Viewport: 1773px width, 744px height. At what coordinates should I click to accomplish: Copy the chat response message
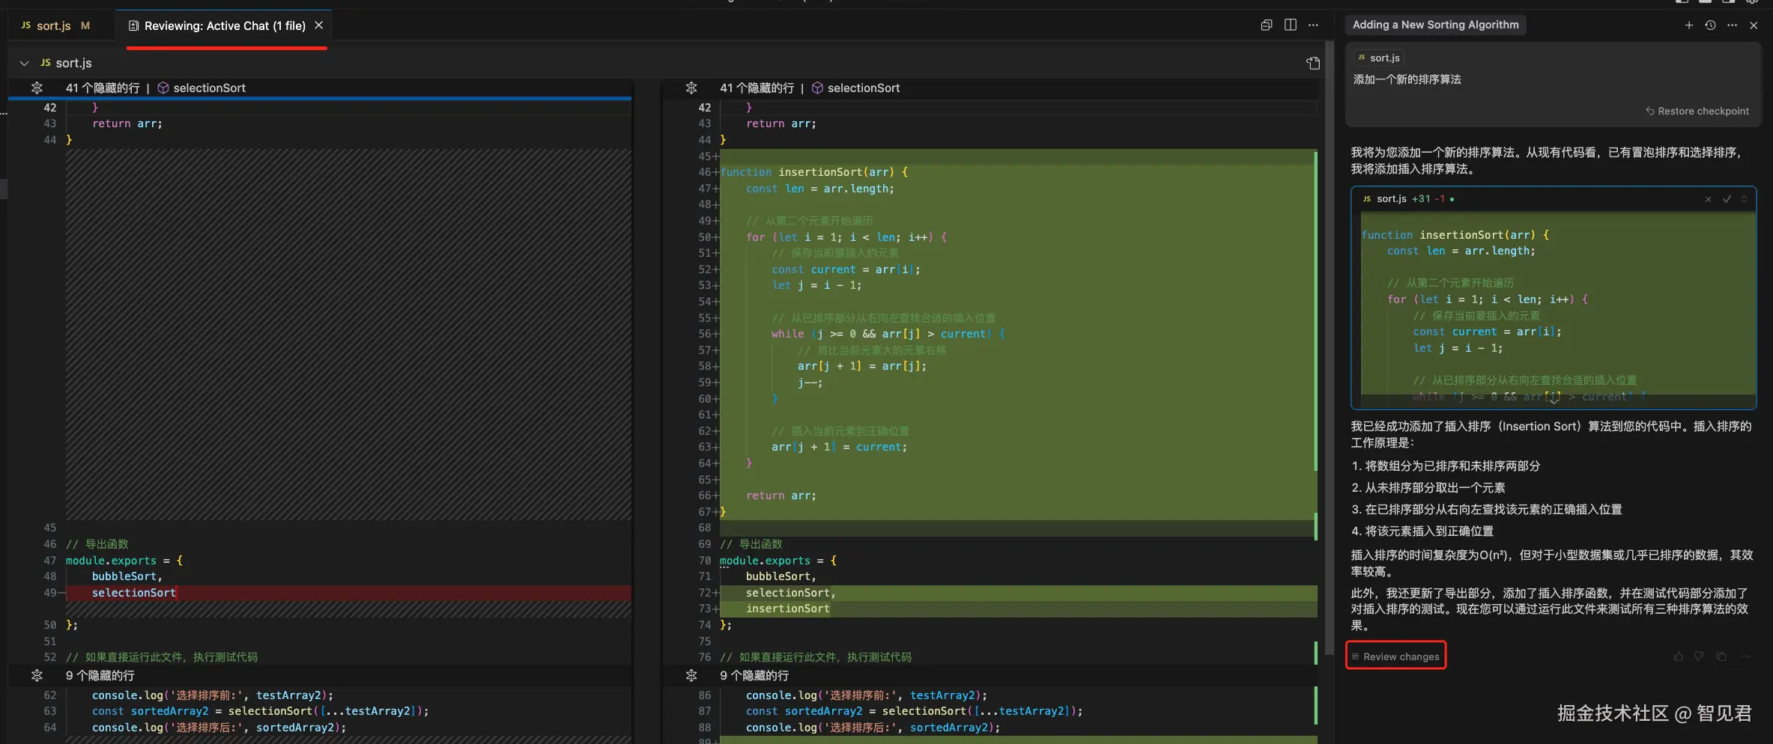pos(1721,656)
